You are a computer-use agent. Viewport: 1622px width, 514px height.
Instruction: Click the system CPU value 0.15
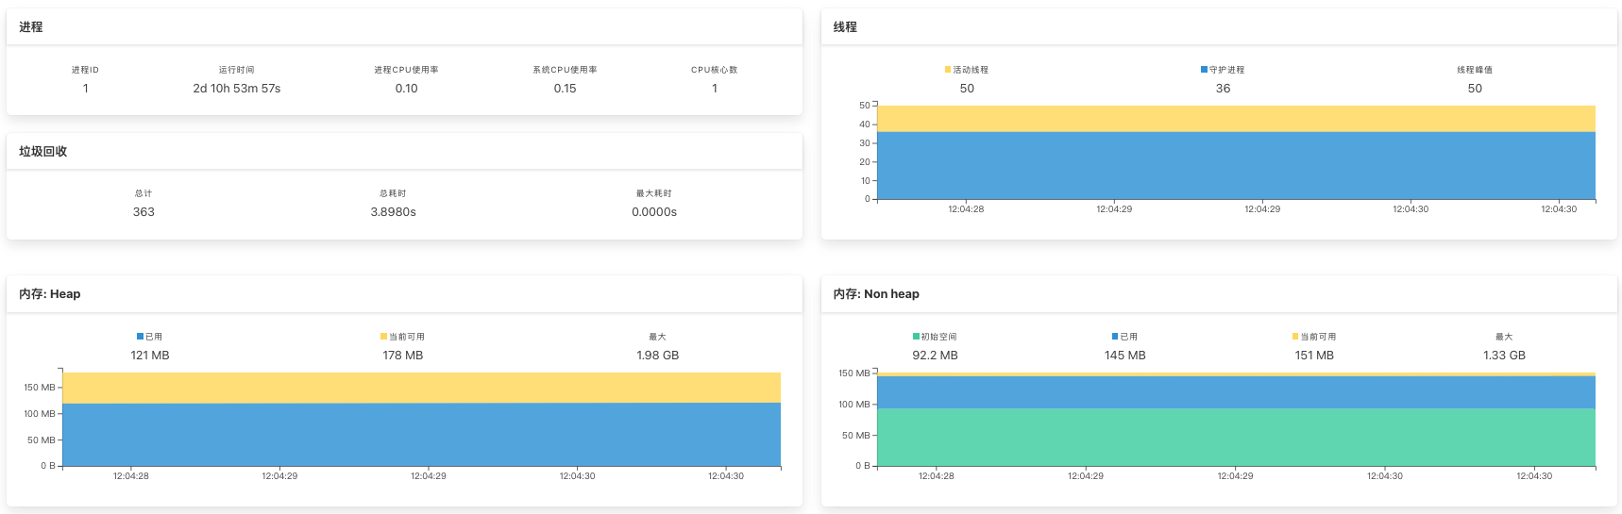[x=565, y=89]
